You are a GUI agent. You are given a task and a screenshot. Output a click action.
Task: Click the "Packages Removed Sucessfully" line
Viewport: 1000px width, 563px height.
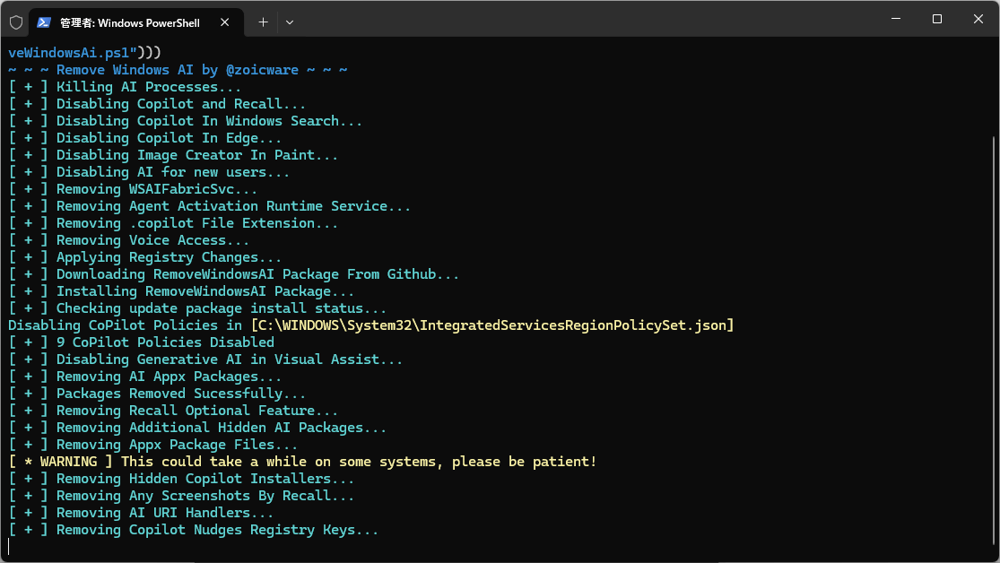click(x=180, y=394)
